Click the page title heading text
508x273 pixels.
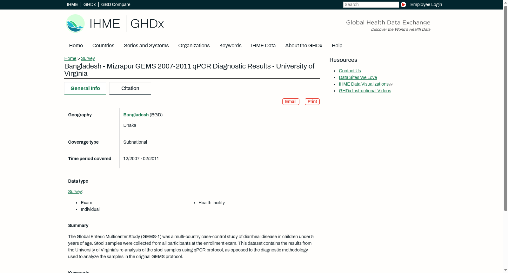pos(189,70)
